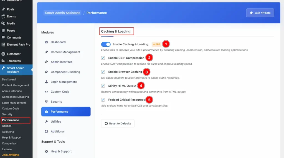
Task: Open Performance submenu in WordPress sidebar
Action: [11, 120]
